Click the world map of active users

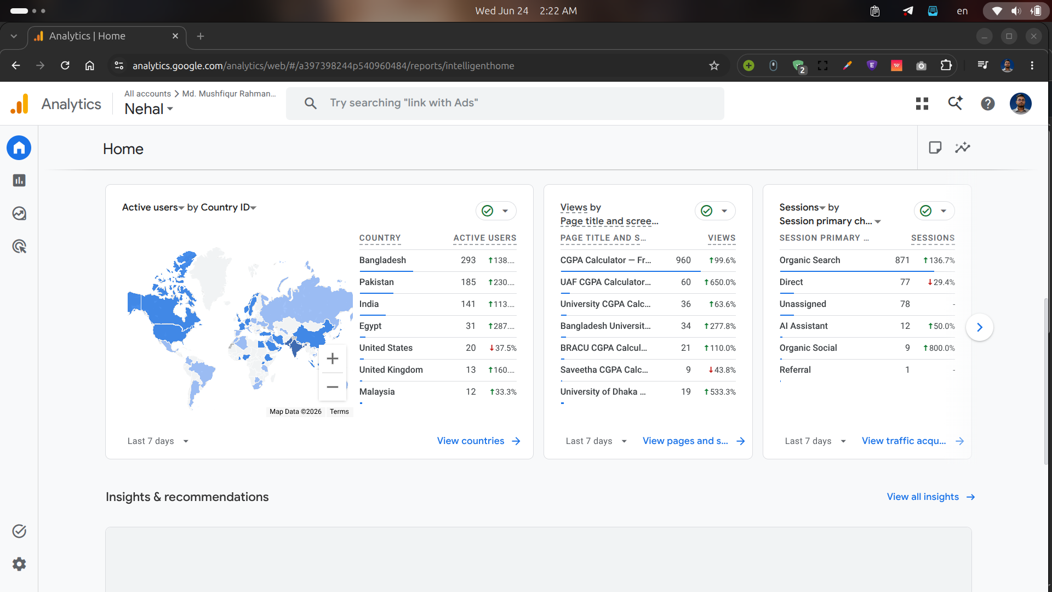pyautogui.click(x=239, y=329)
